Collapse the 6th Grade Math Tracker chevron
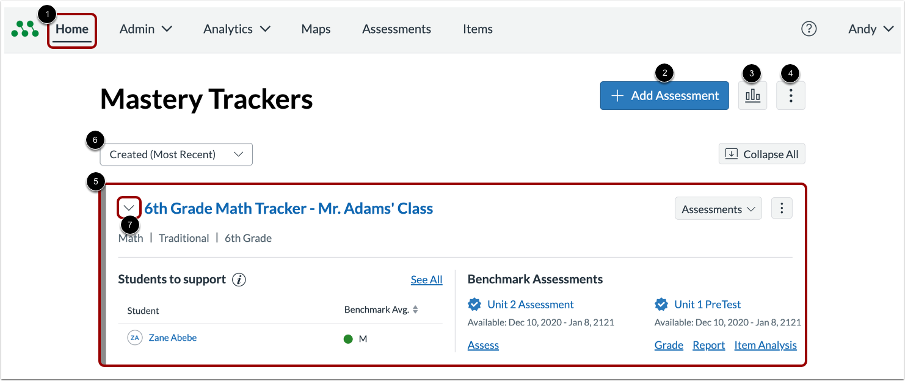The height and width of the screenshot is (381, 905). [x=129, y=208]
